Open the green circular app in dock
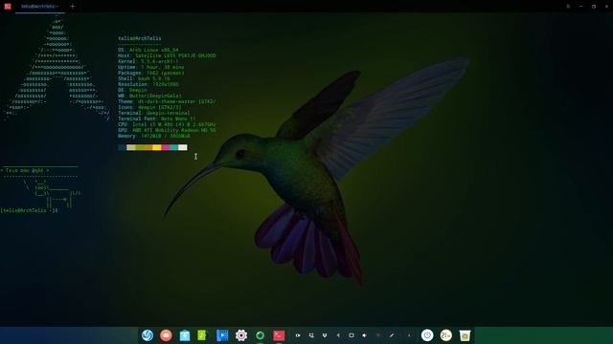This screenshot has height=344, width=613. (x=260, y=335)
